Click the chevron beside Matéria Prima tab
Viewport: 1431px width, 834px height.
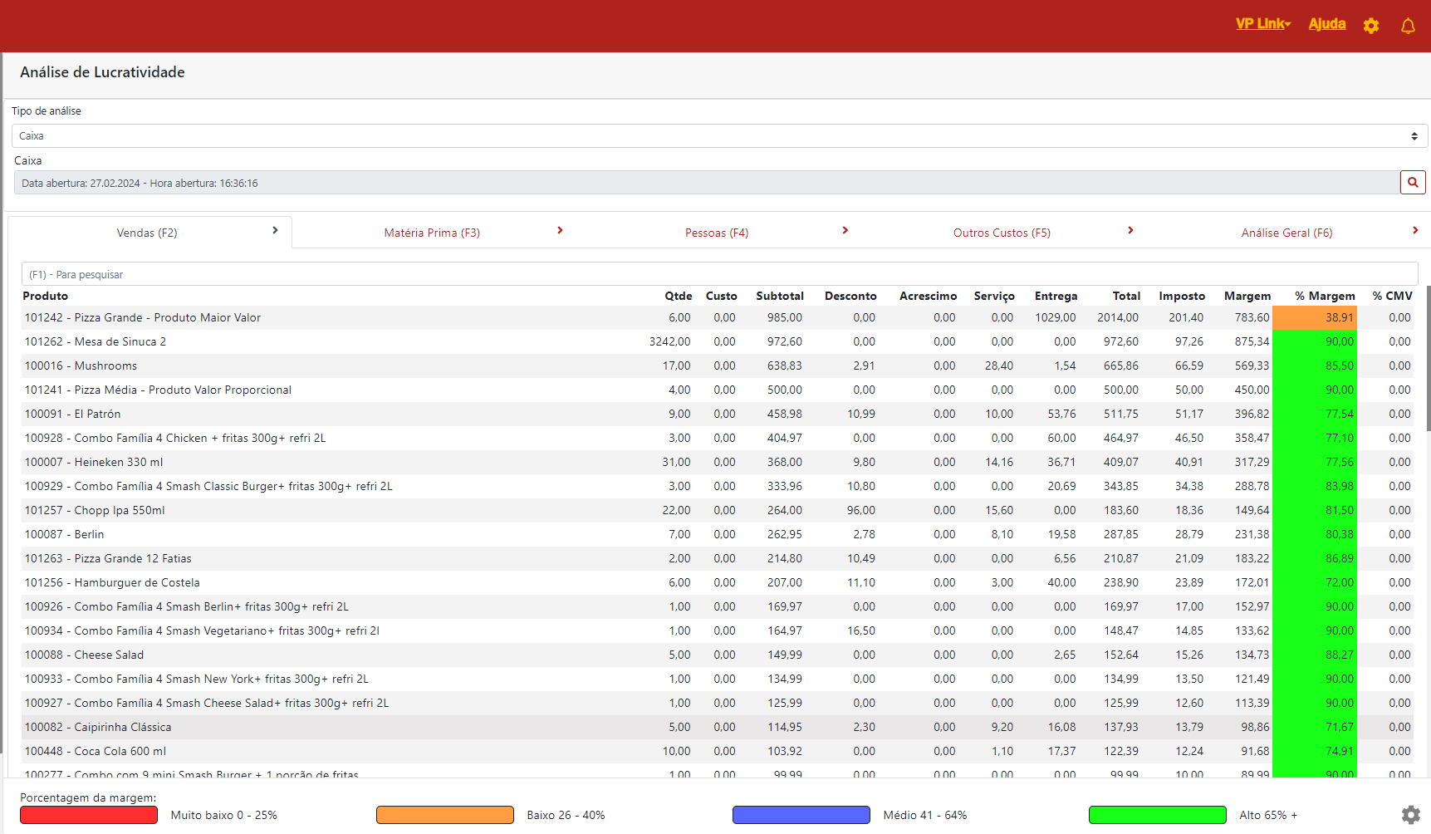(x=560, y=231)
